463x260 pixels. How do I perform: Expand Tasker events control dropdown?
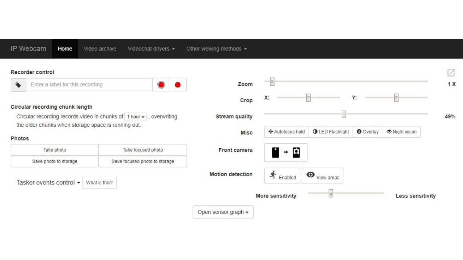[x=48, y=183]
